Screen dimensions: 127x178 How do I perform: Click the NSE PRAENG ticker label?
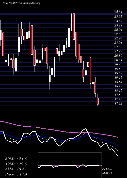pos(11,3)
